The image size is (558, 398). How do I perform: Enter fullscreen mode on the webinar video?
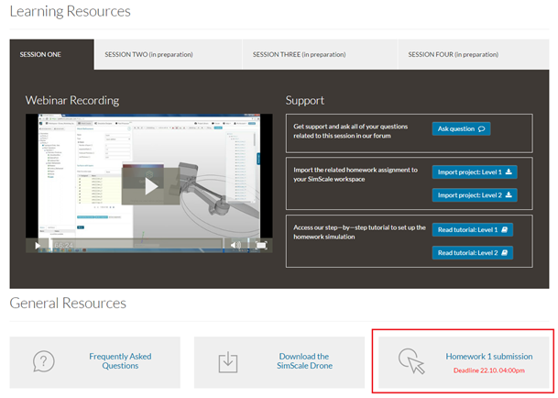click(x=261, y=245)
